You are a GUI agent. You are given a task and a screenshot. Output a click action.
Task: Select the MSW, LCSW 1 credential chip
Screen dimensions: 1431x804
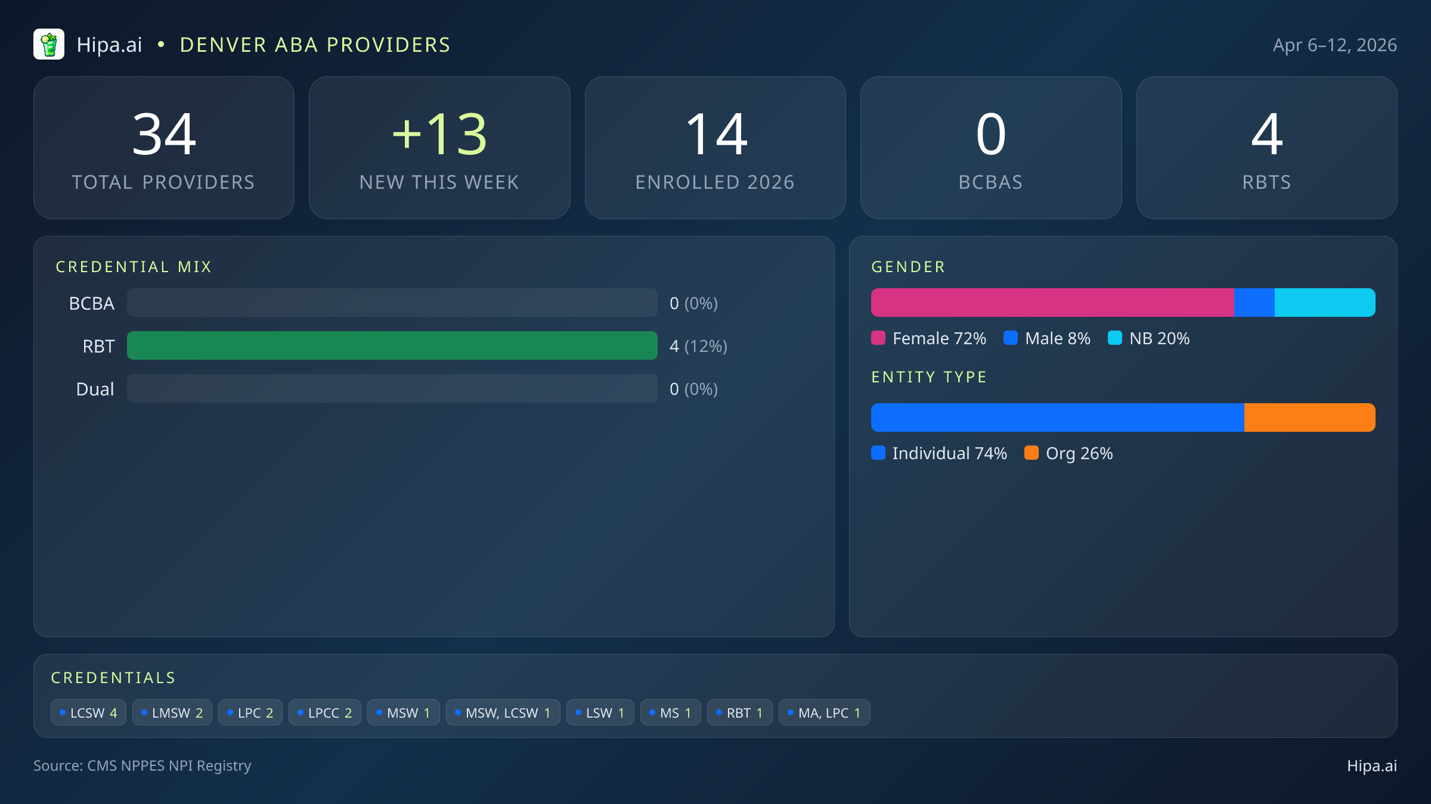[503, 713]
